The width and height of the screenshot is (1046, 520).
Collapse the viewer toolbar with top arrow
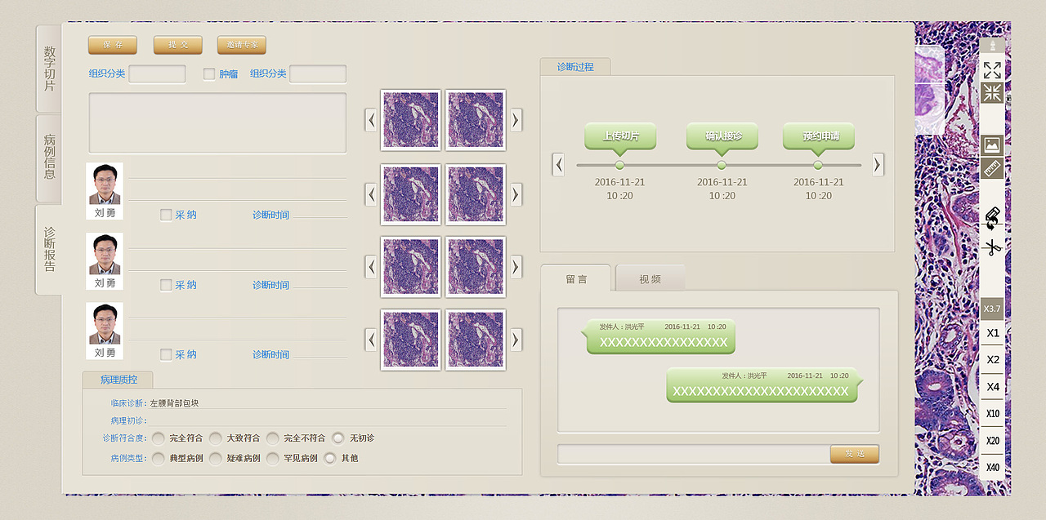[x=992, y=46]
